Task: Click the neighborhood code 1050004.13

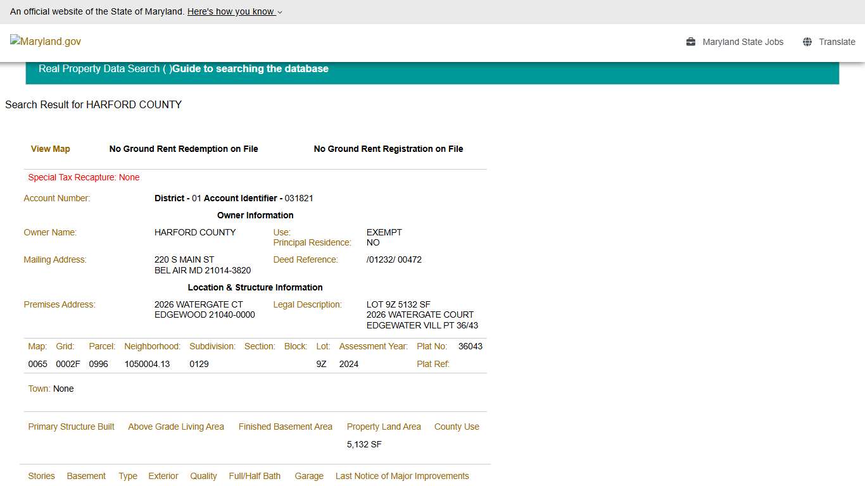Action: click(x=147, y=364)
